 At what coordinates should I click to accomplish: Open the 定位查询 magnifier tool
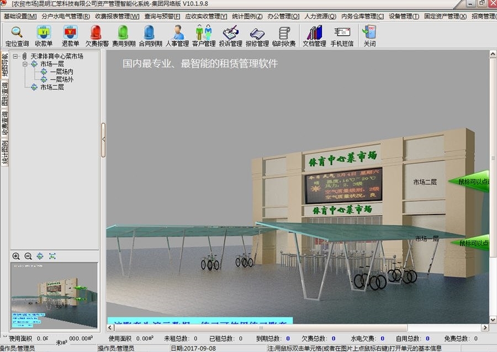[17, 33]
